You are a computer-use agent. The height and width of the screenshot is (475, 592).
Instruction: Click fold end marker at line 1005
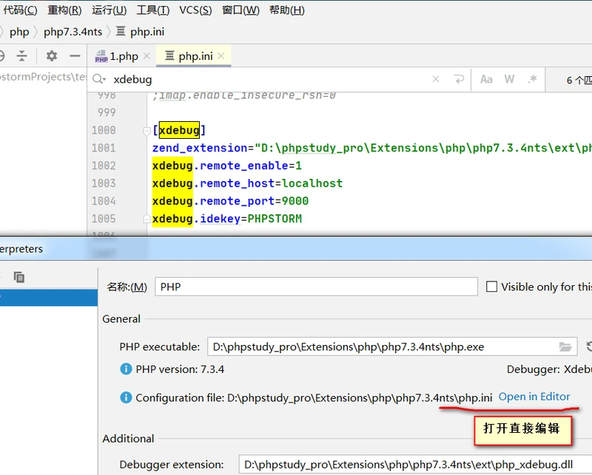(147, 219)
